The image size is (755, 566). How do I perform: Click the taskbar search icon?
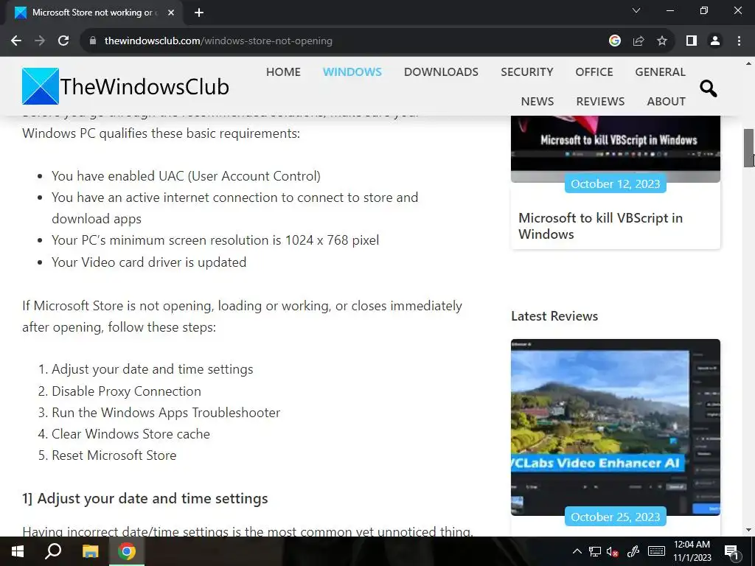[53, 551]
